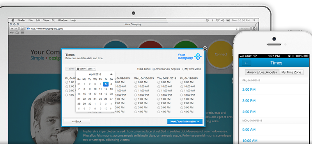
Task: Click Next: Your Information button
Action: coord(185,121)
